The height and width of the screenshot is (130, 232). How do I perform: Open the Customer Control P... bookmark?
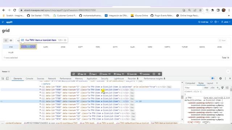(x=65, y=16)
